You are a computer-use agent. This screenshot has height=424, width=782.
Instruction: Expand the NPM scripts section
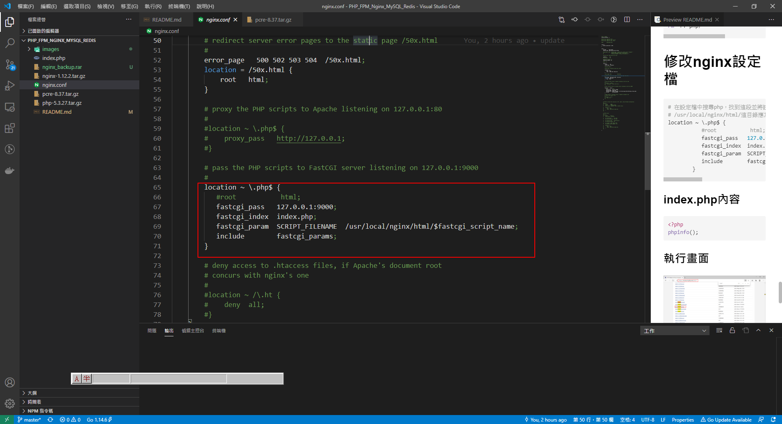point(79,411)
